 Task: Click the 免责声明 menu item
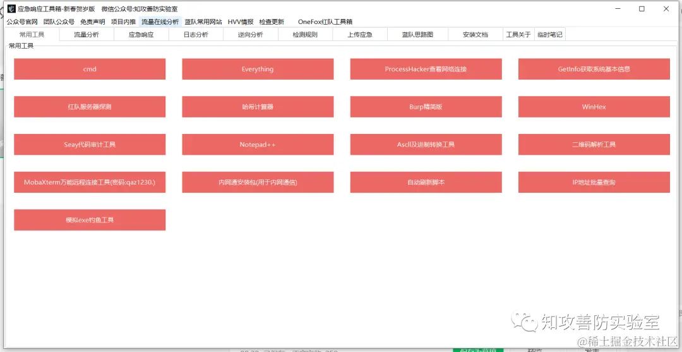coord(93,21)
